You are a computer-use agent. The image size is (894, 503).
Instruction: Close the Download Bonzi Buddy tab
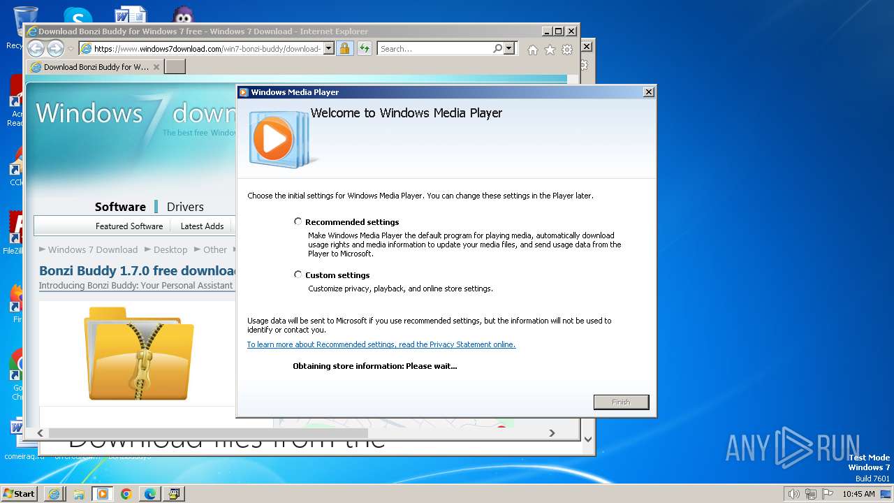[x=156, y=67]
